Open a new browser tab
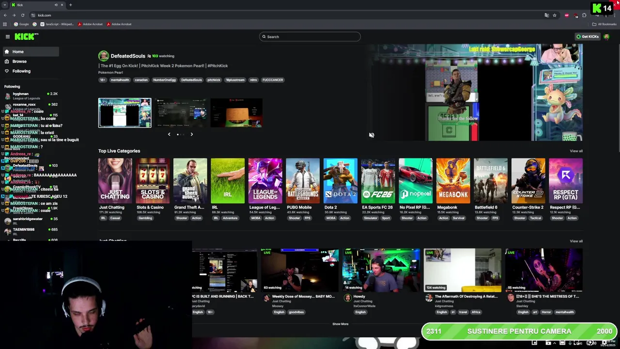 [x=70, y=5]
